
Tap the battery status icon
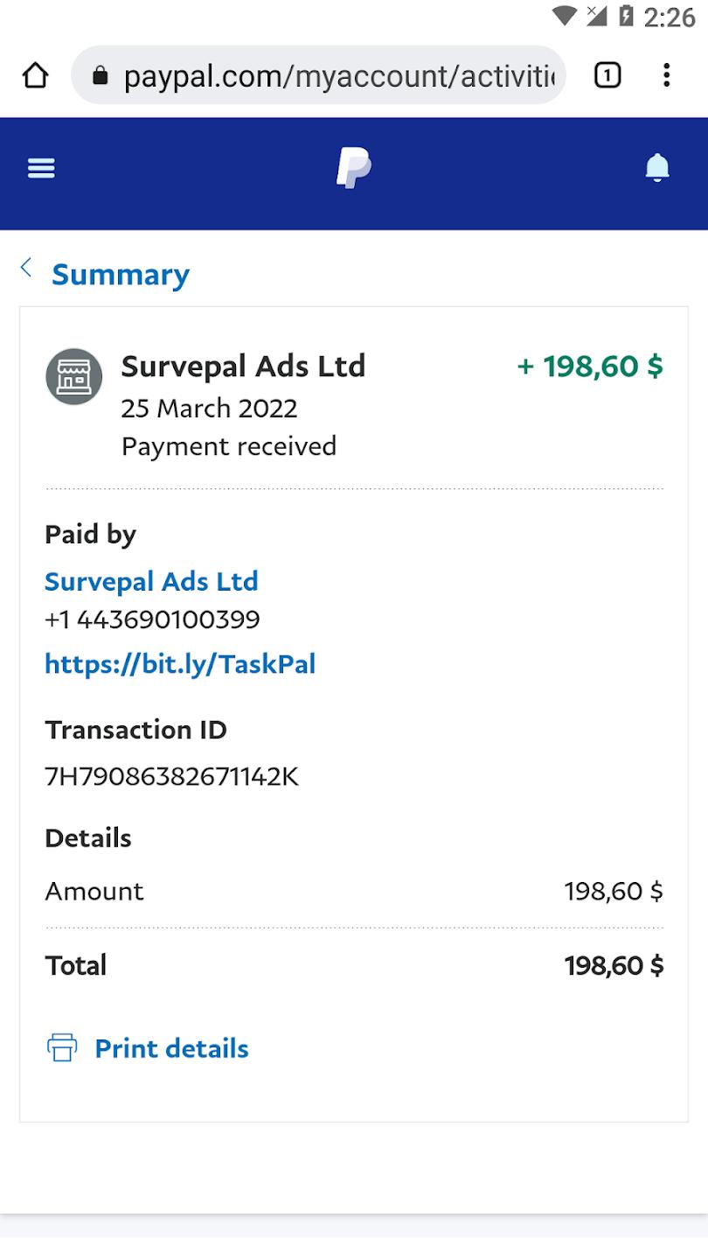pyautogui.click(x=626, y=16)
